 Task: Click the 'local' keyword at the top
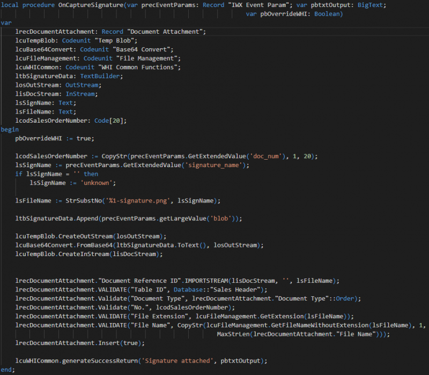10,5
